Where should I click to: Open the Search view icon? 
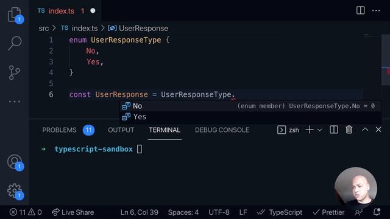pyautogui.click(x=15, y=43)
